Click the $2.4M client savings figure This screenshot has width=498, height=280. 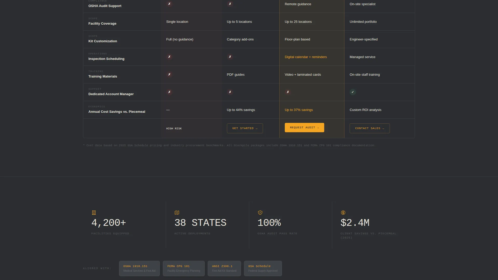pyautogui.click(x=355, y=223)
